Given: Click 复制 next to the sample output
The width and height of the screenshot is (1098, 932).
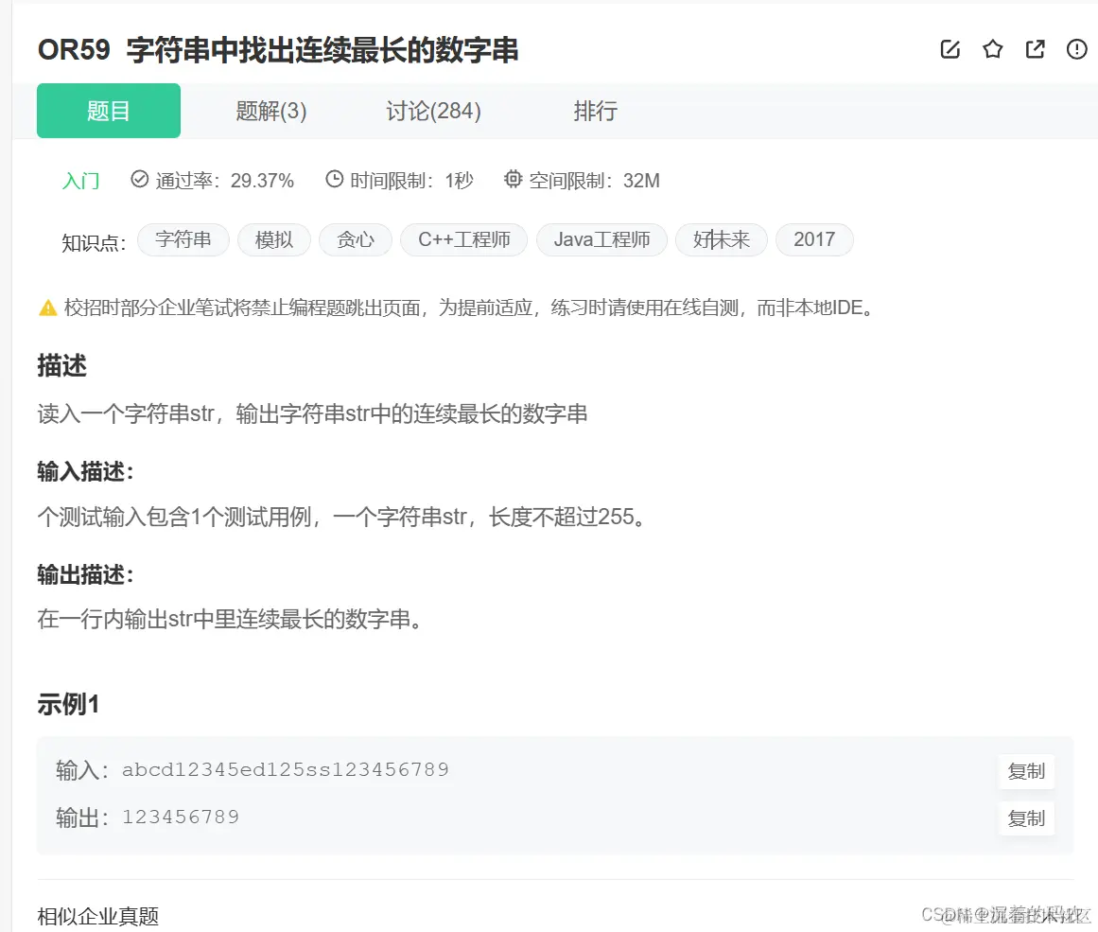Looking at the screenshot, I should point(1026,818).
